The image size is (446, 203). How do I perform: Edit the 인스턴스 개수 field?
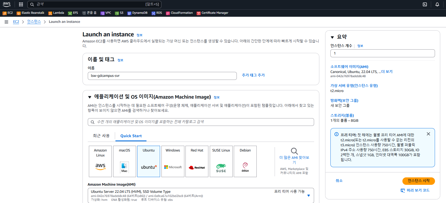click(383, 53)
